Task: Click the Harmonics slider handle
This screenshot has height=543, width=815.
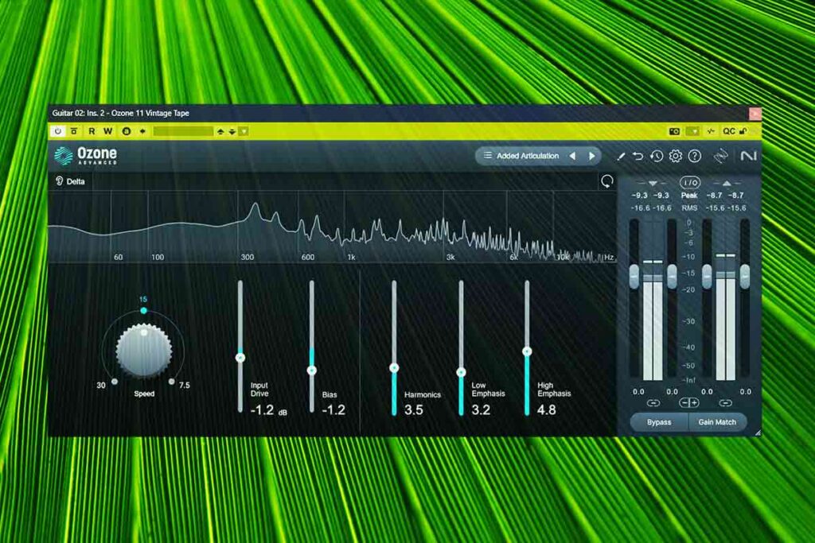Action: (x=394, y=368)
